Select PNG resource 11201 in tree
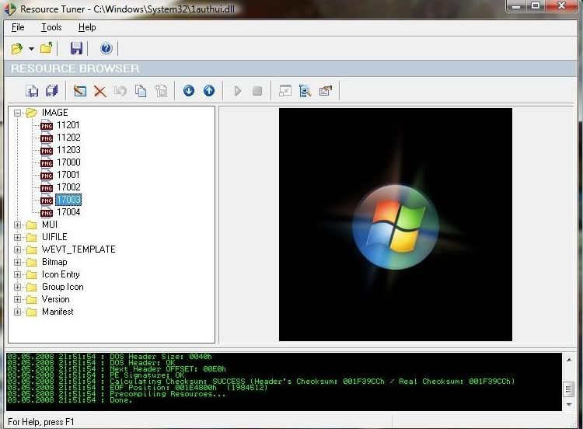Image resolution: width=583 pixels, height=429 pixels. [x=68, y=125]
